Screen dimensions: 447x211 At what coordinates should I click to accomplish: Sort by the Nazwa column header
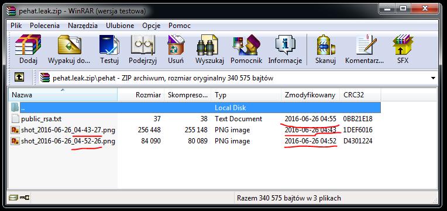coord(63,95)
